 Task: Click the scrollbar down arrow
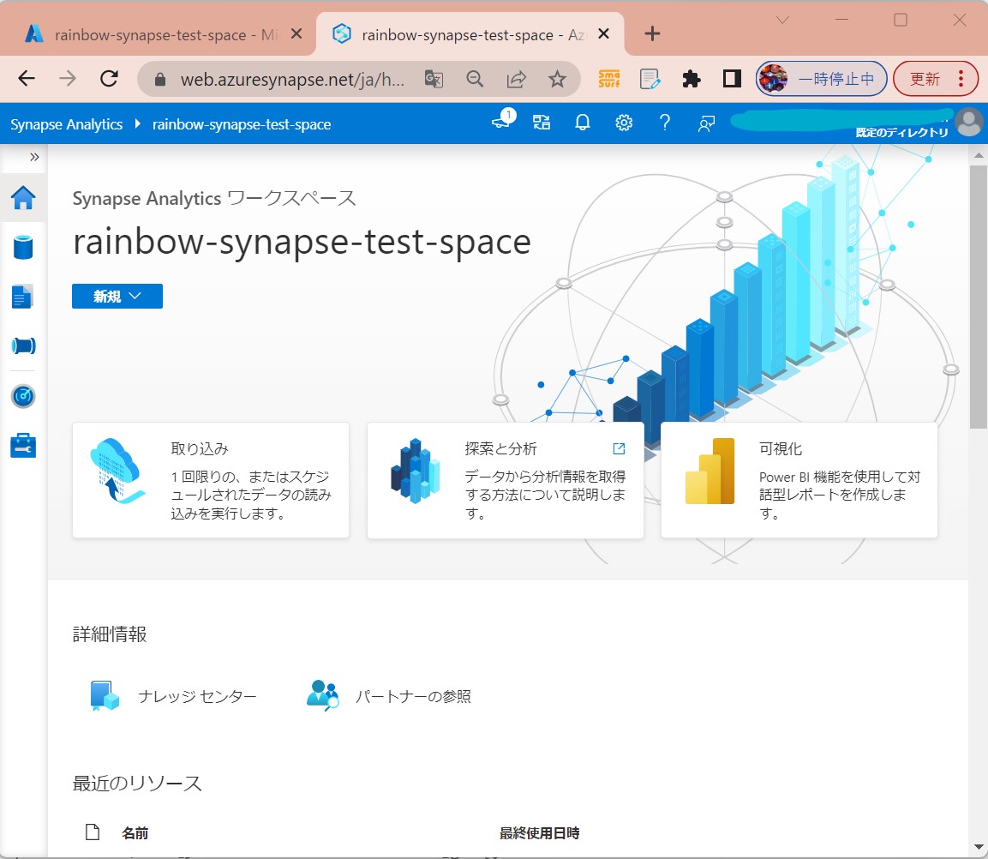coord(978,847)
